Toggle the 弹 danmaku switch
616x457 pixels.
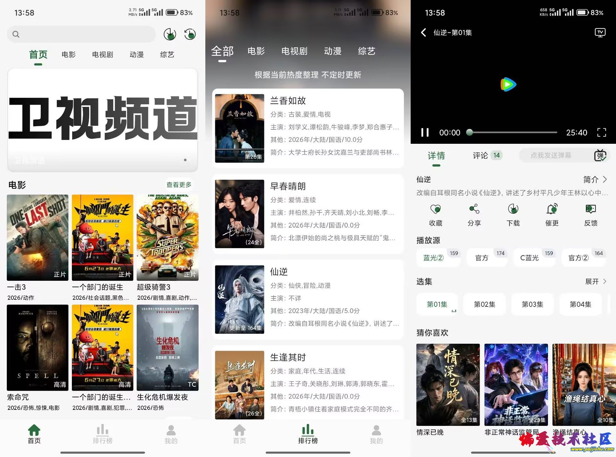click(x=600, y=155)
